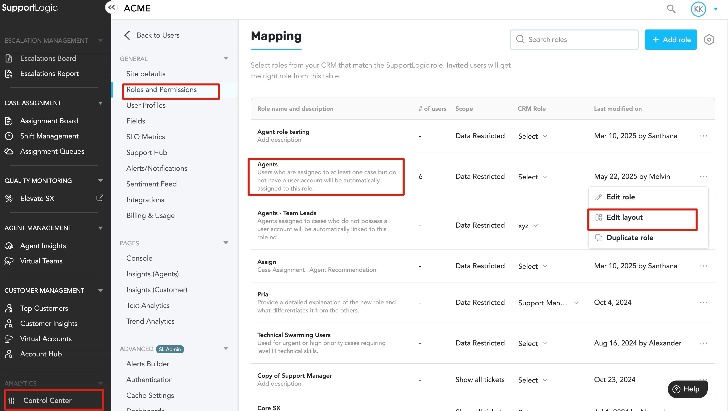Click the Elevate SX external link icon

[x=100, y=198]
